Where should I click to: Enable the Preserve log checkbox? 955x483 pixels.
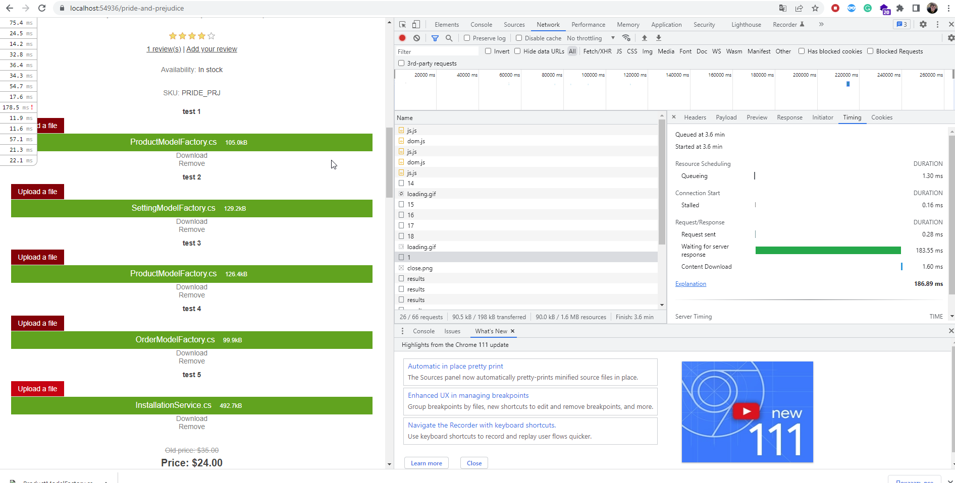(x=466, y=38)
